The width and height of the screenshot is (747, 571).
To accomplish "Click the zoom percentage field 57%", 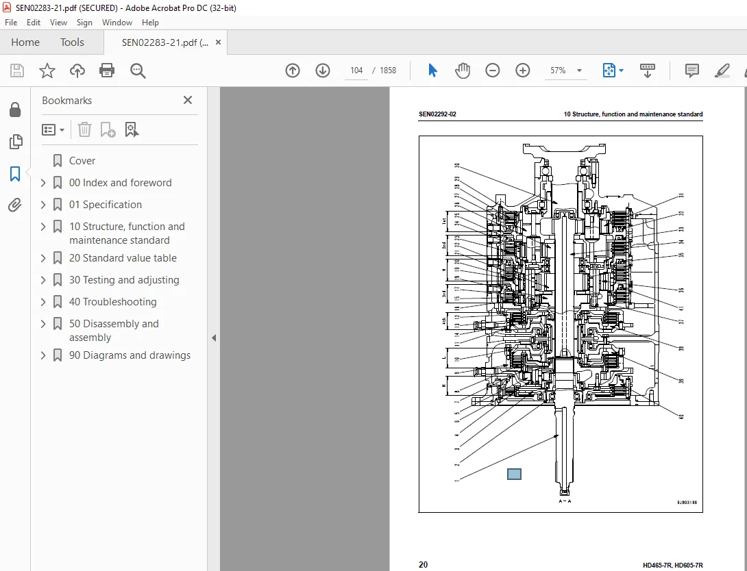I will pyautogui.click(x=557, y=71).
